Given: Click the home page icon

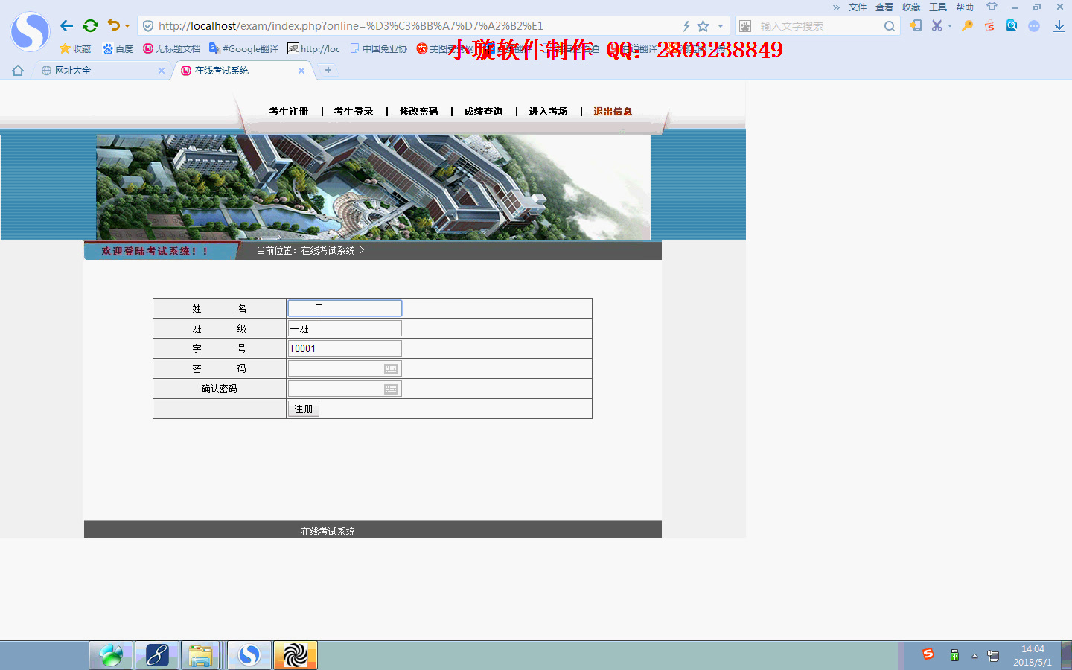Looking at the screenshot, I should point(18,71).
